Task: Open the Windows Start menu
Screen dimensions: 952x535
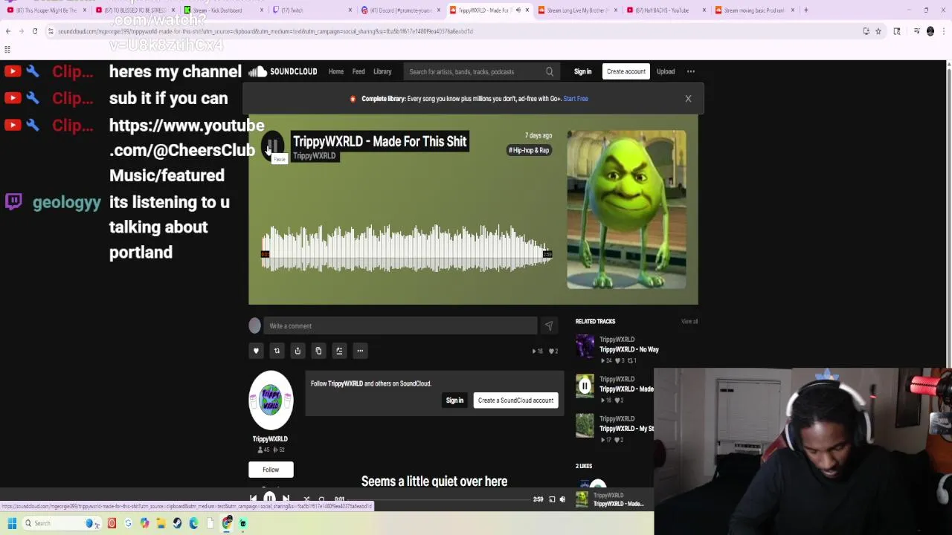Action: pyautogui.click(x=11, y=523)
